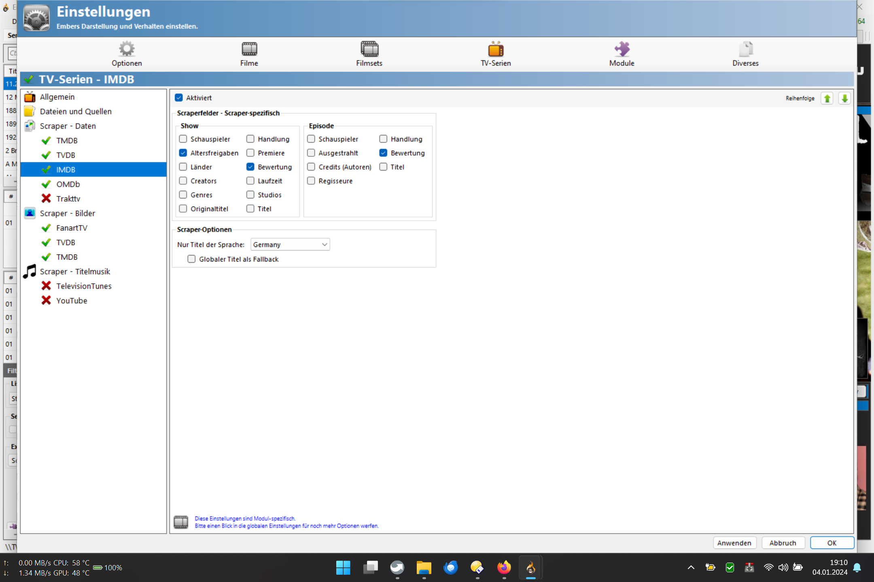Enable Show Originaltitel field
Viewport: 874px width, 582px height.
(x=183, y=209)
